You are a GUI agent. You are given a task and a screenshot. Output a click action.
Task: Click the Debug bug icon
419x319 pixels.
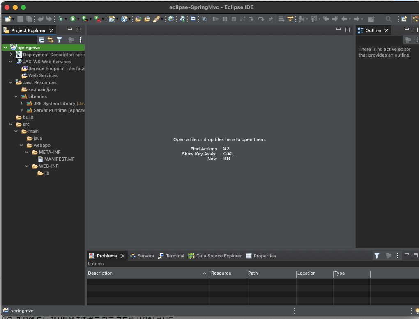60,19
